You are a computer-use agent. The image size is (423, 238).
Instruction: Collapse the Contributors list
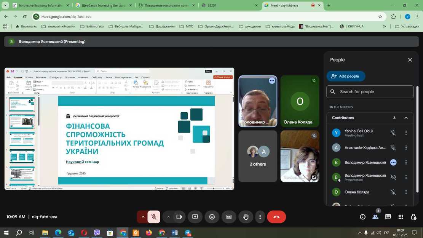406,118
